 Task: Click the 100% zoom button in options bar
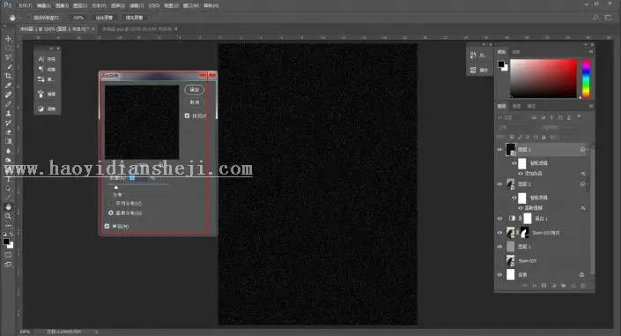pos(78,18)
